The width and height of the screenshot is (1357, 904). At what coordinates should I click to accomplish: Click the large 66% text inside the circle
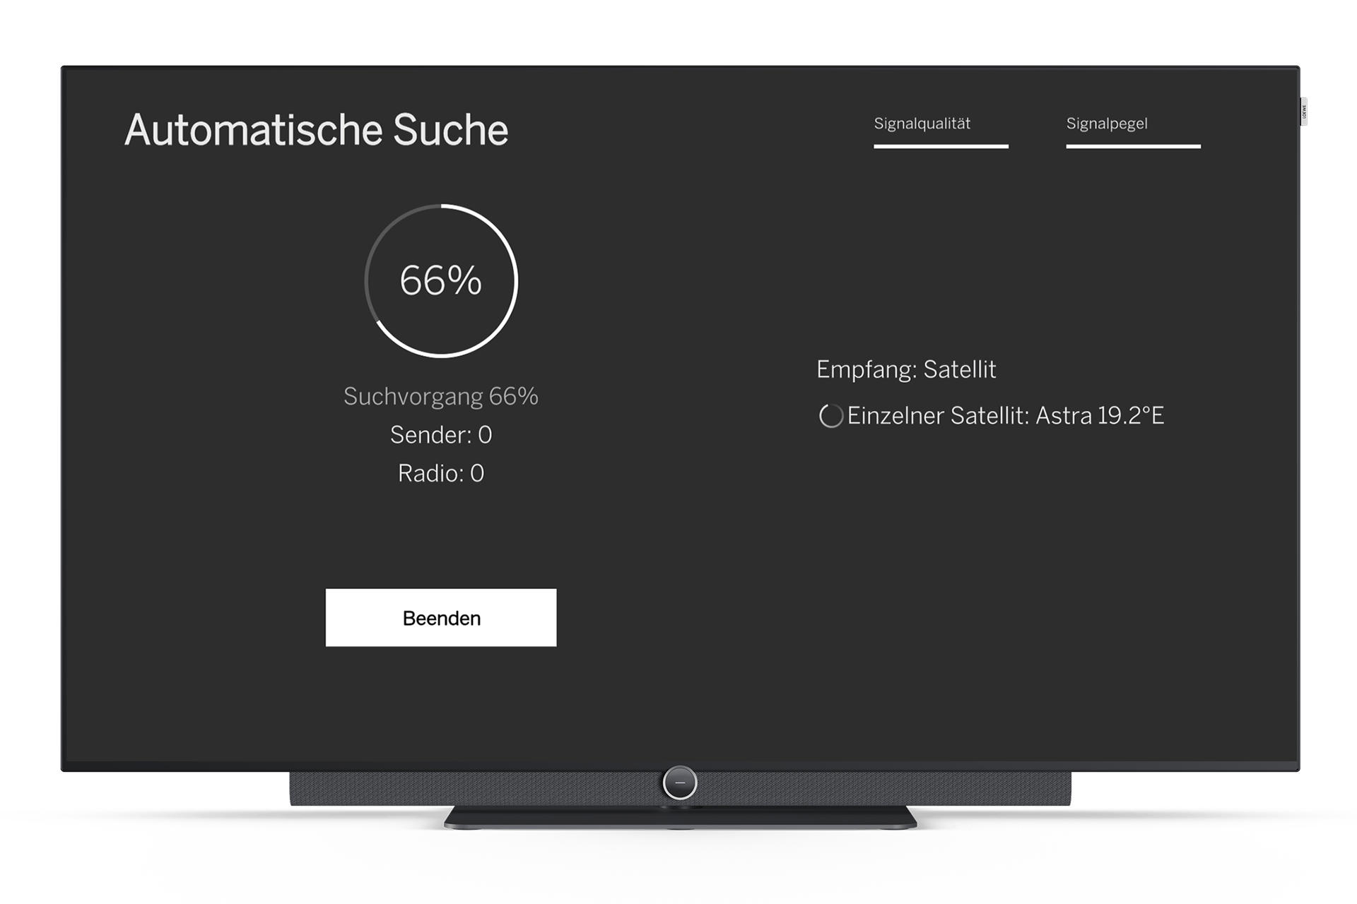(x=440, y=280)
